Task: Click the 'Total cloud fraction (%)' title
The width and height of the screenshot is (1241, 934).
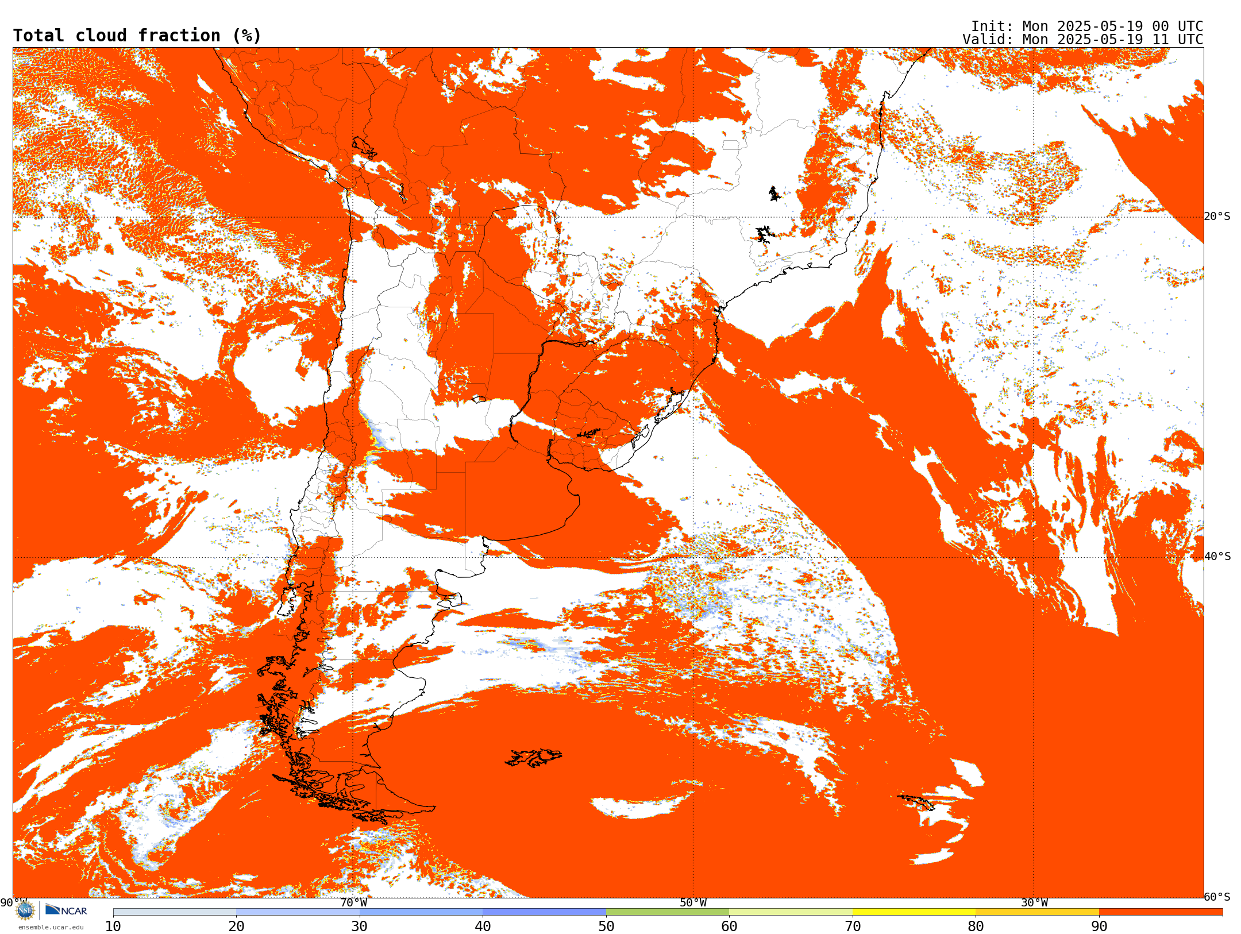Action: [x=137, y=36]
